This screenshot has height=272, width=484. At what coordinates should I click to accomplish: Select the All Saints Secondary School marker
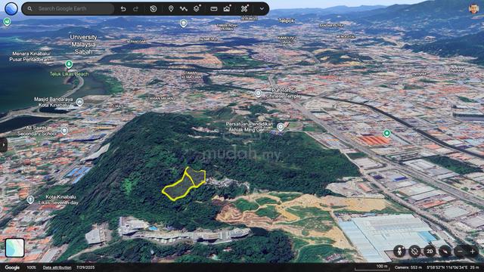(64, 131)
